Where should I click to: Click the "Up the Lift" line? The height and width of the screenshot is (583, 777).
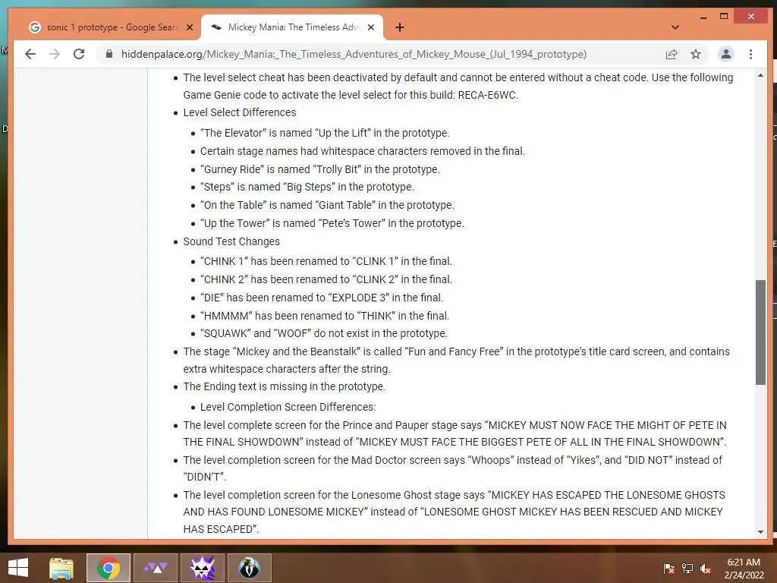(325, 133)
